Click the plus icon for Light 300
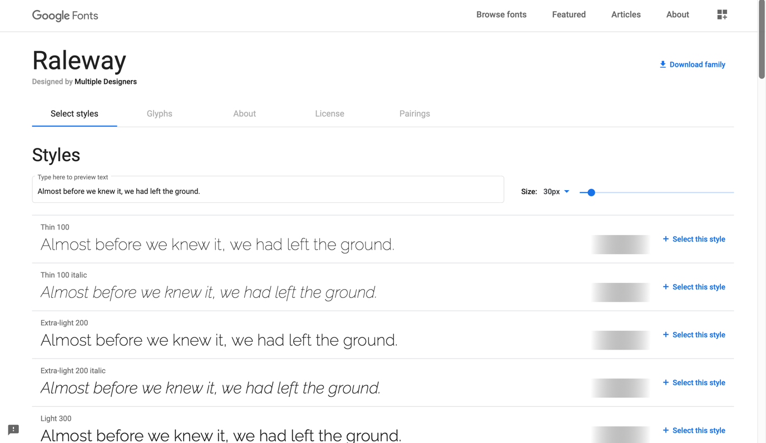The width and height of the screenshot is (766, 443). [x=666, y=430]
